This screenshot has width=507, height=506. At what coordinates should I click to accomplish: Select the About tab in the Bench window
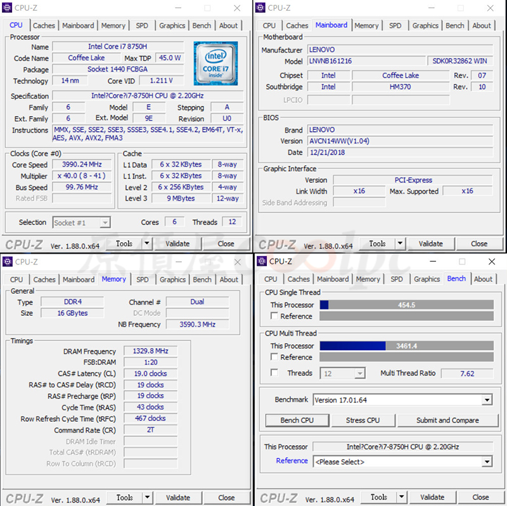[x=483, y=279]
